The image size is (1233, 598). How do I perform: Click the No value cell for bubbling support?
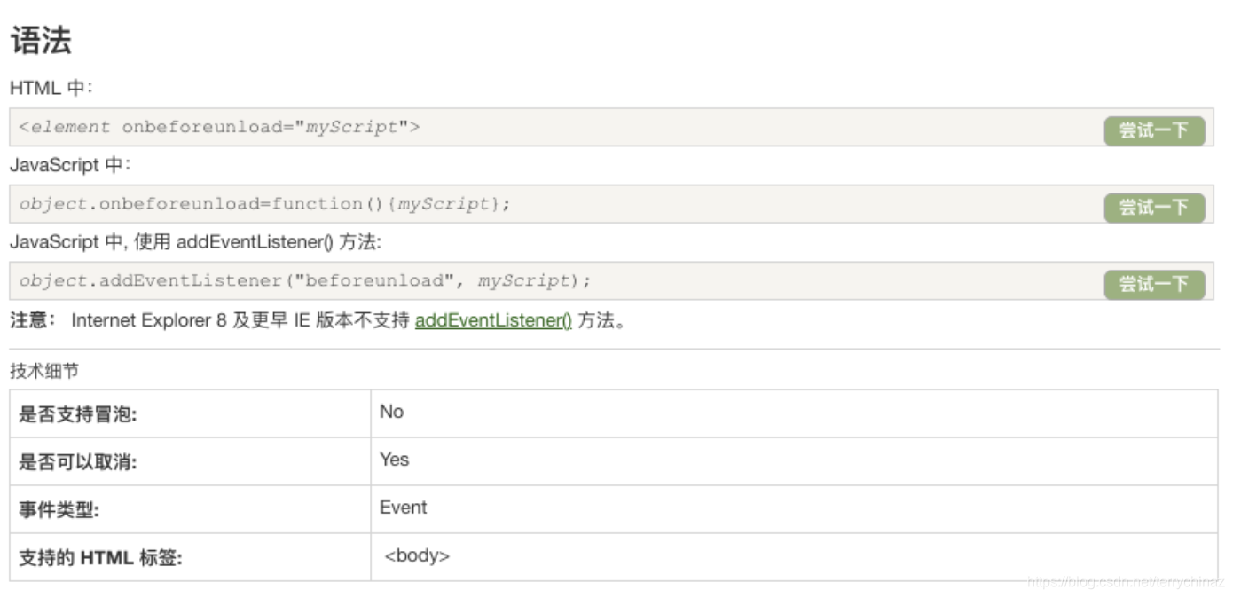pos(390,412)
